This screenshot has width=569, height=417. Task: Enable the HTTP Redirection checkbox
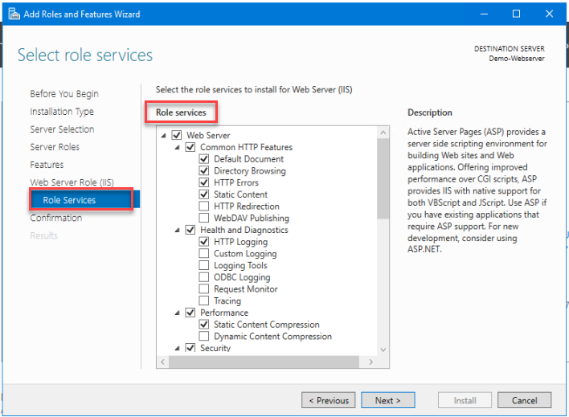click(x=204, y=206)
